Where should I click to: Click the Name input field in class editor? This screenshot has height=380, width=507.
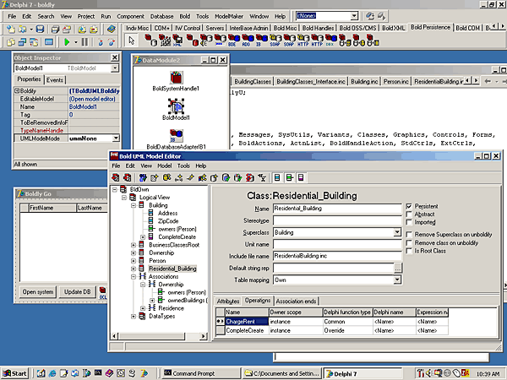[337, 209]
